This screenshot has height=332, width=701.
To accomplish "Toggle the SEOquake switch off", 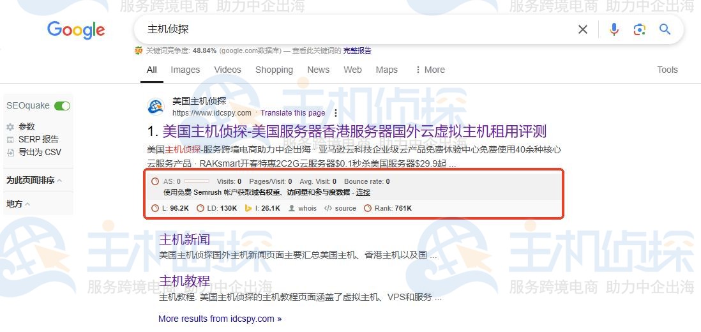I will 62,106.
